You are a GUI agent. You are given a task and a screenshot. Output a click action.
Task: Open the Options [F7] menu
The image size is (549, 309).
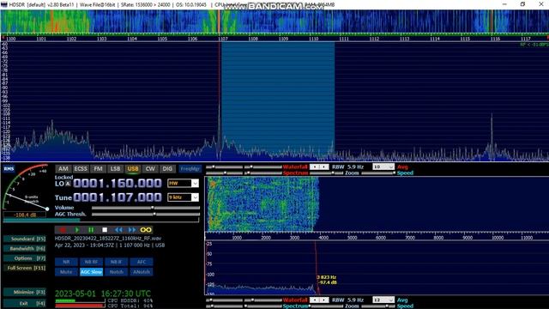click(x=25, y=258)
